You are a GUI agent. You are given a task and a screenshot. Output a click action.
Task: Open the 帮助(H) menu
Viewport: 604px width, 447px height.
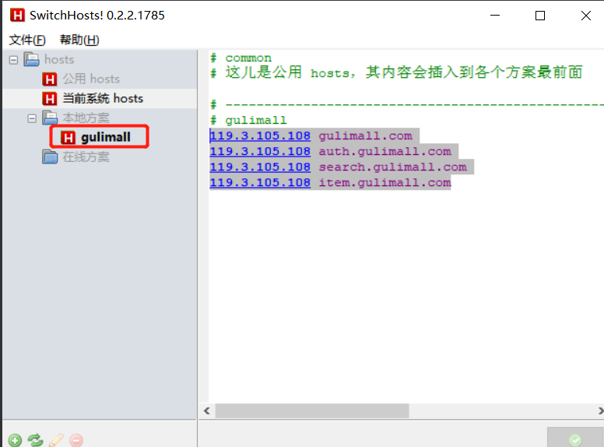pyautogui.click(x=79, y=40)
